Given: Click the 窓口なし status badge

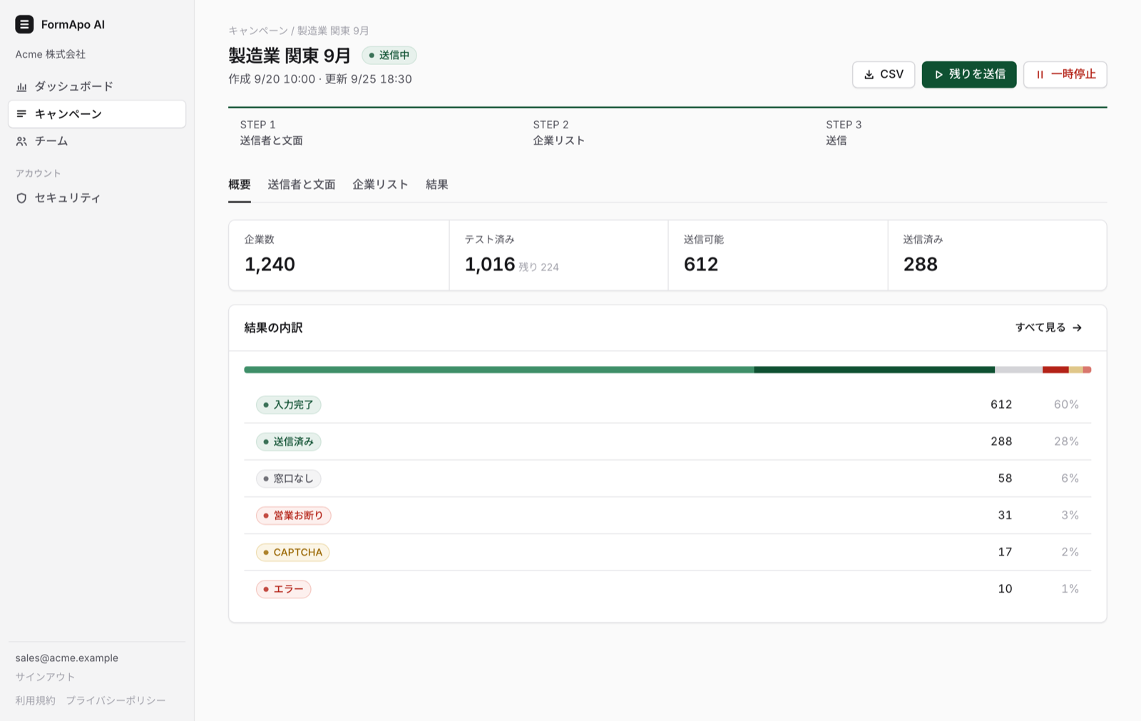Looking at the screenshot, I should pos(288,479).
